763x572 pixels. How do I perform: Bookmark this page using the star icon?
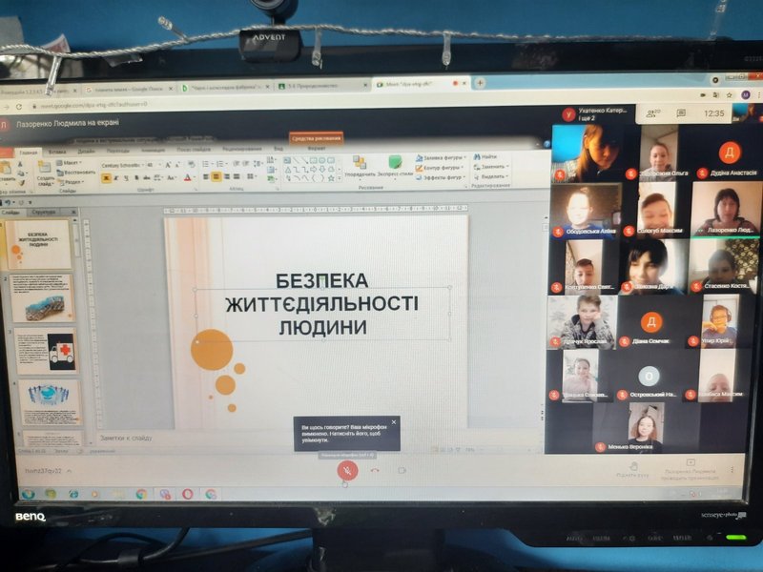point(729,94)
